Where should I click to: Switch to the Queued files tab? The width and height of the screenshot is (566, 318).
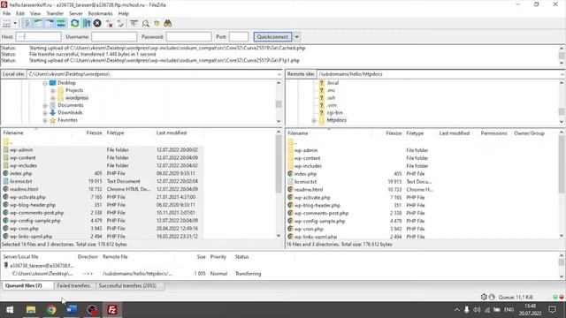coord(27,285)
